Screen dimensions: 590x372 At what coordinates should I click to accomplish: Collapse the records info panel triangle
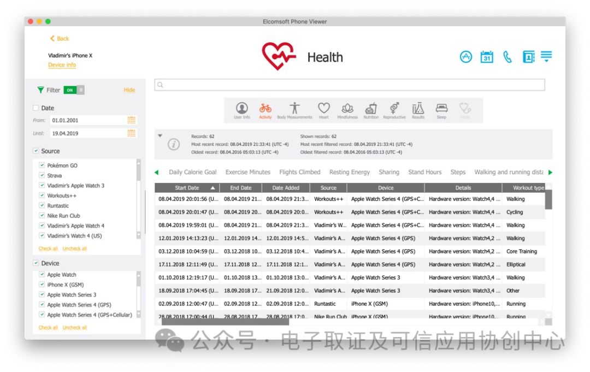tap(160, 136)
